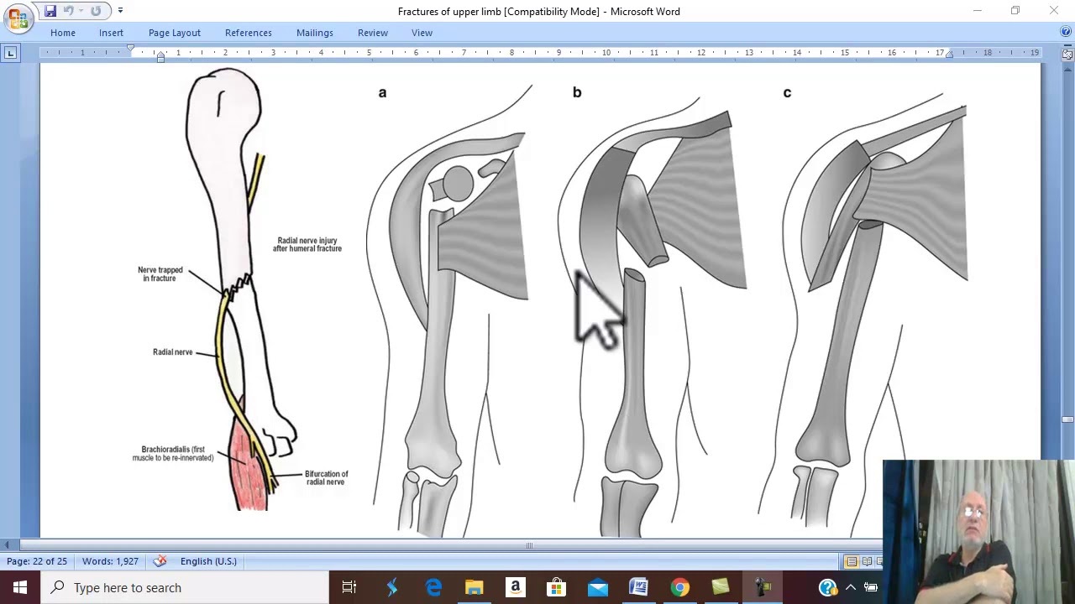The width and height of the screenshot is (1075, 604).
Task: Open Task View on the taskbar
Action: [349, 587]
